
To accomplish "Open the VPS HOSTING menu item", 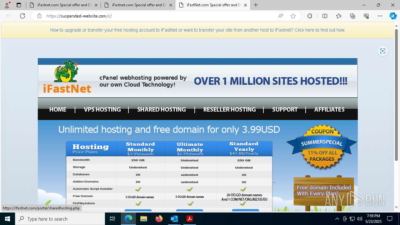I will click(x=102, y=110).
